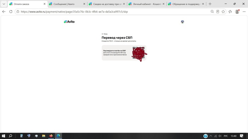Open the 13:40 clock calendar

pyautogui.click(x=233, y=136)
